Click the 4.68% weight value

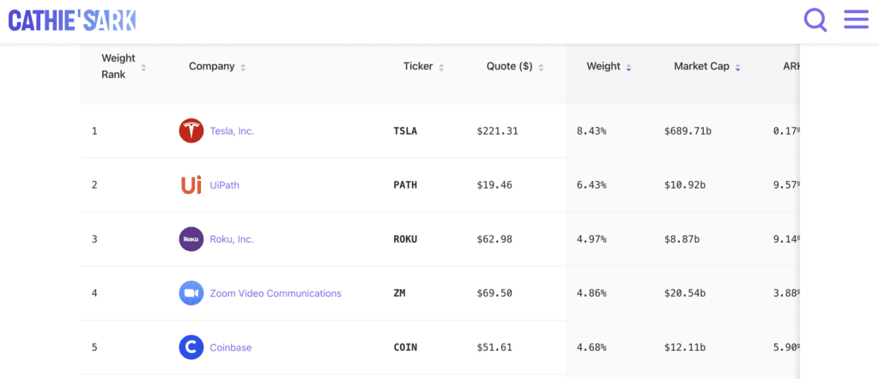[x=591, y=347]
